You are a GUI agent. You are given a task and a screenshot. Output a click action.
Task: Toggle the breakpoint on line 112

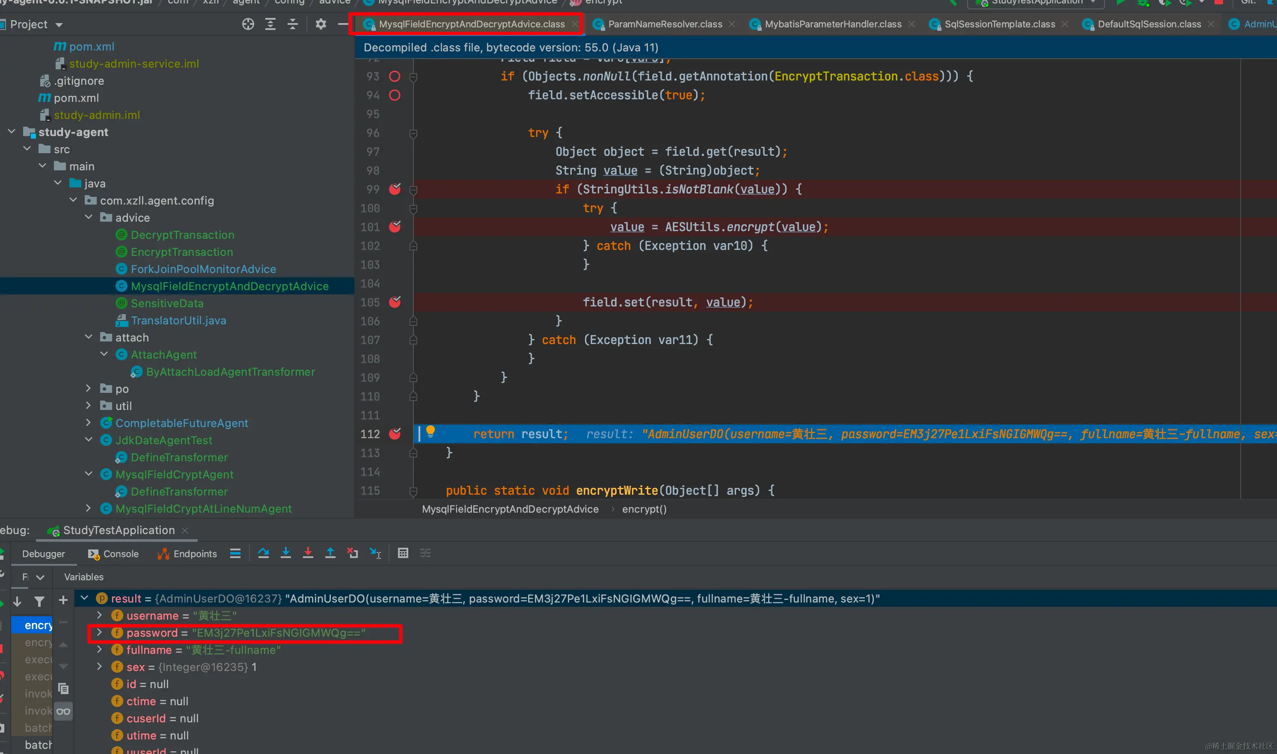(x=395, y=434)
